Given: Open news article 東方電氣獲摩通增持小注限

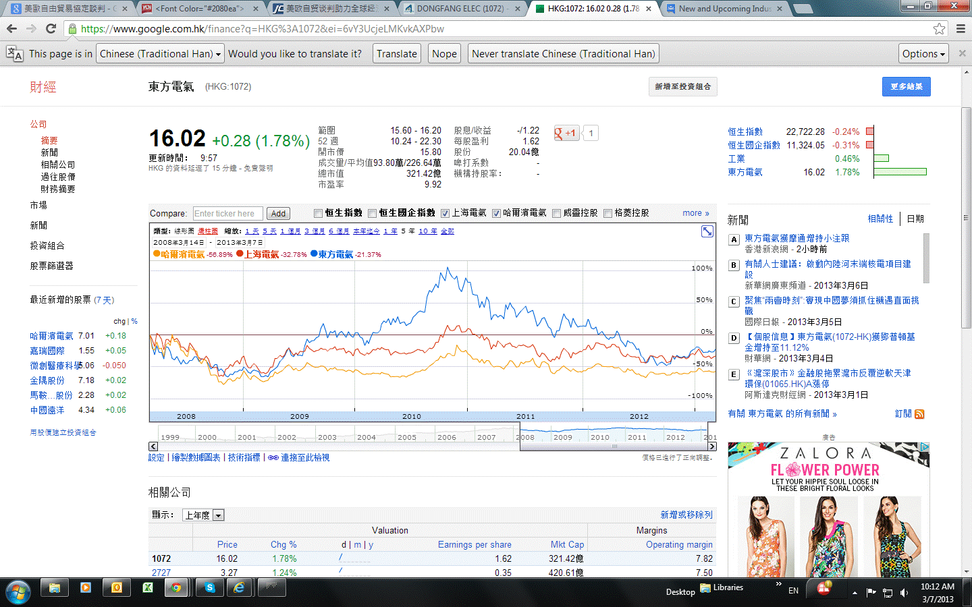Looking at the screenshot, I should (796, 239).
